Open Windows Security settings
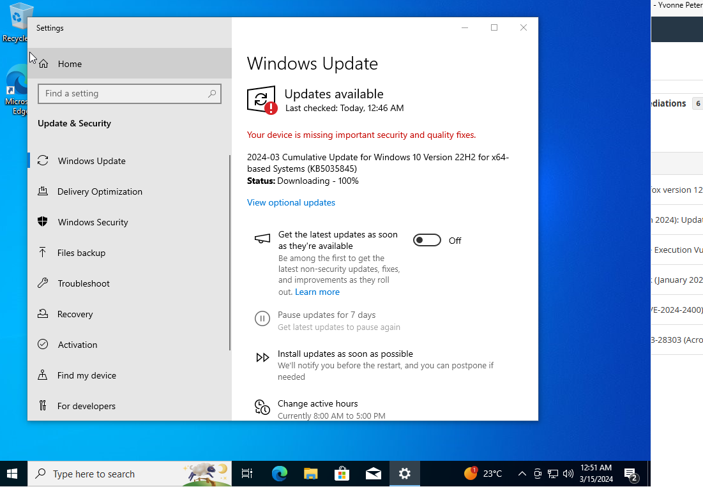The height and width of the screenshot is (487, 703). click(130, 222)
